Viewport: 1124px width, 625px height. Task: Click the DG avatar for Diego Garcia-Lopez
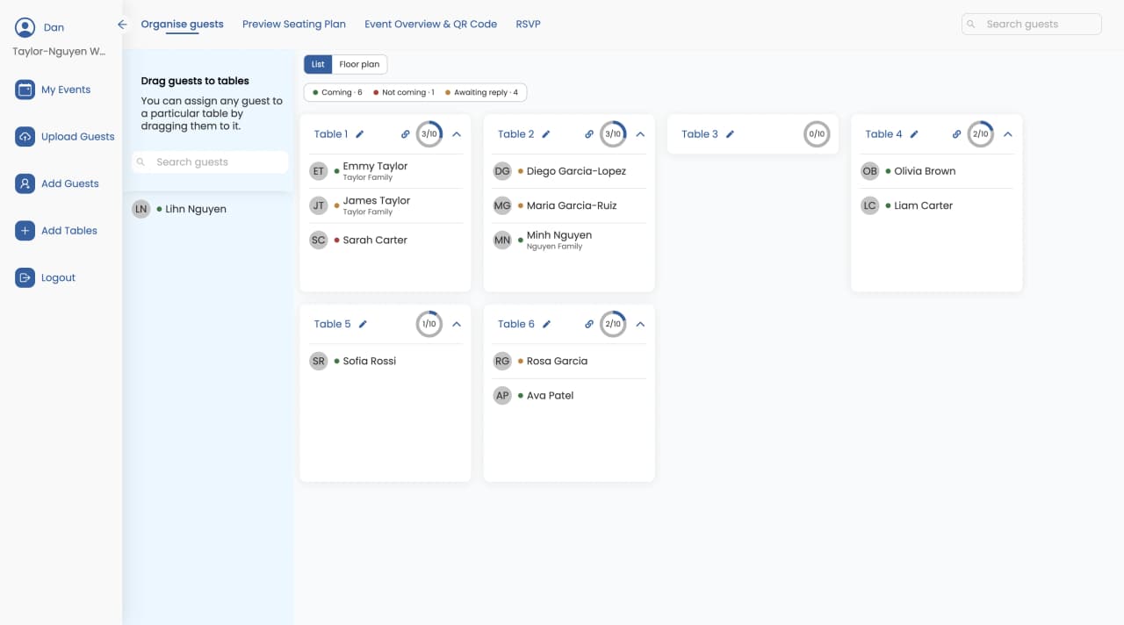point(502,171)
